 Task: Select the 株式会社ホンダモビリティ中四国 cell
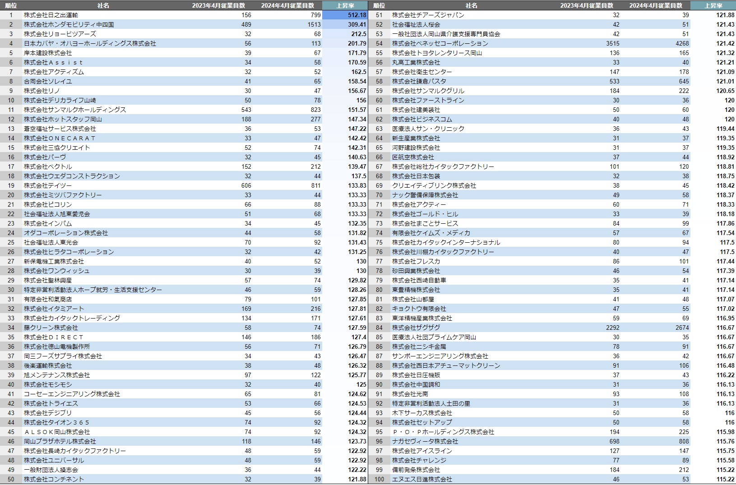pyautogui.click(x=69, y=24)
